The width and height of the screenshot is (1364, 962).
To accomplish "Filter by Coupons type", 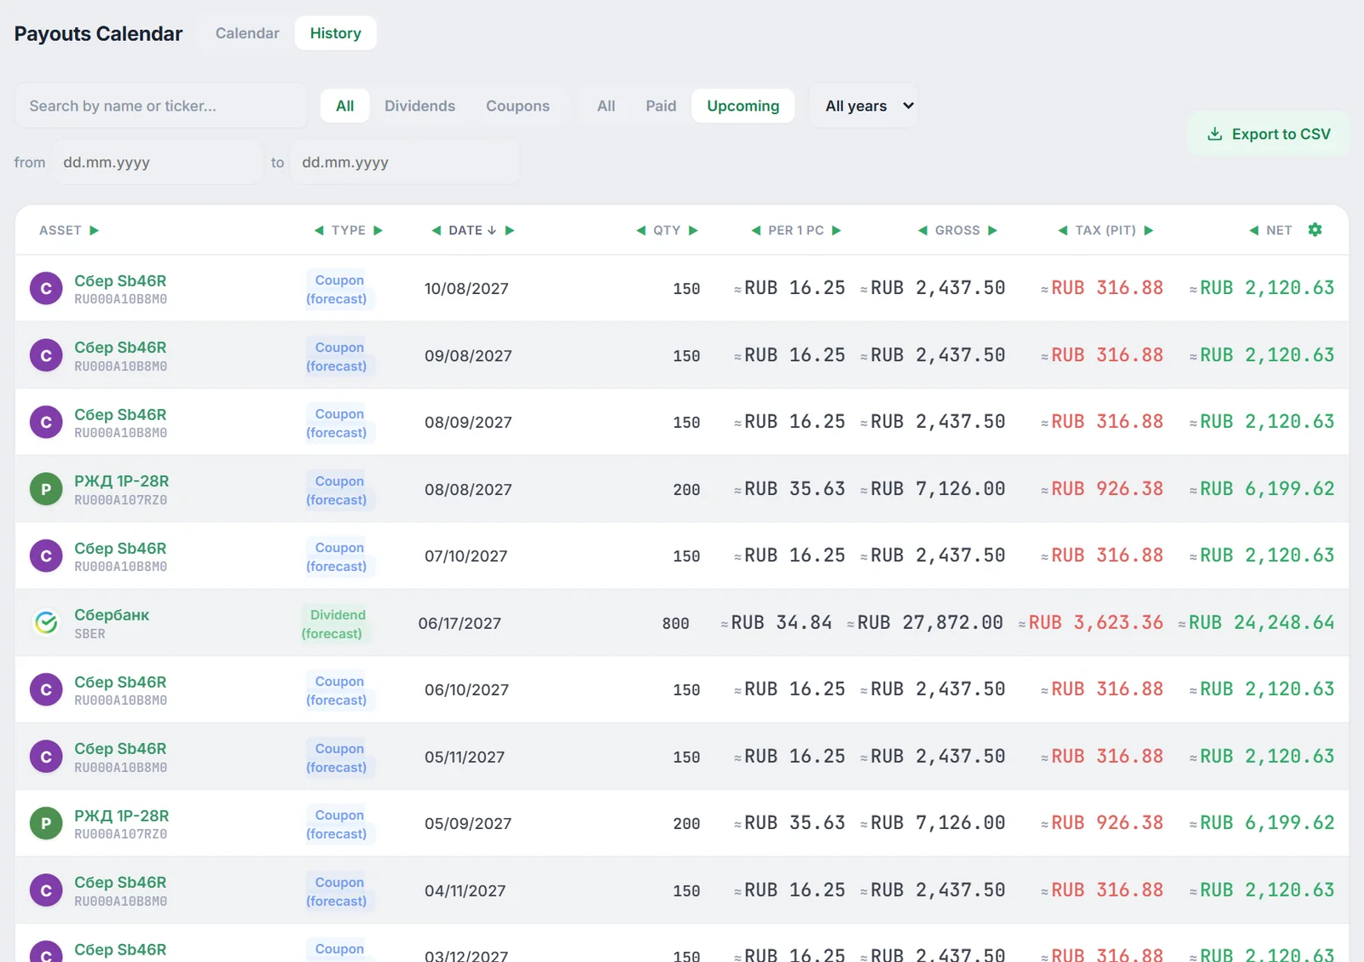I will coord(517,106).
